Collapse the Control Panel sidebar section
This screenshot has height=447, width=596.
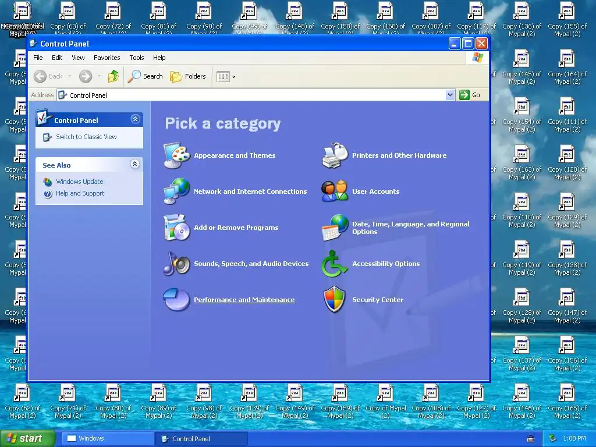coord(135,119)
